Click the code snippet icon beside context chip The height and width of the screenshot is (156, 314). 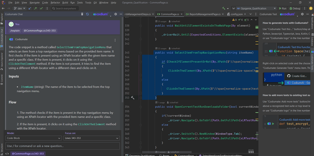pos(7,154)
